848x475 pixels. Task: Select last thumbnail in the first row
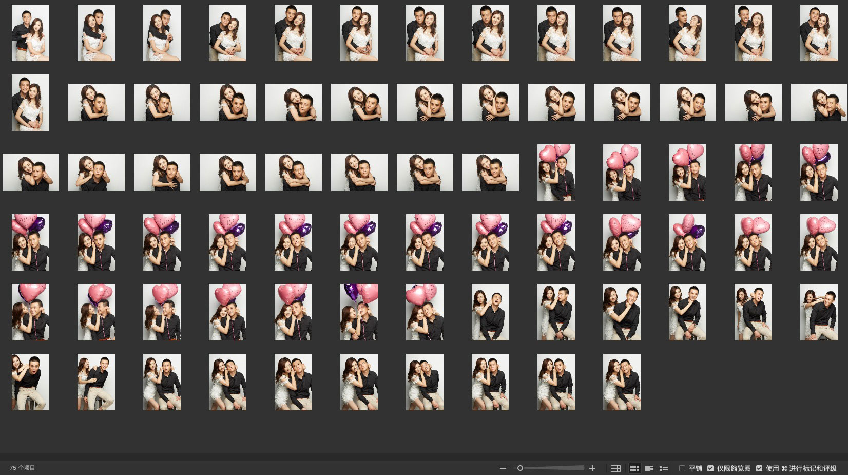[819, 33]
